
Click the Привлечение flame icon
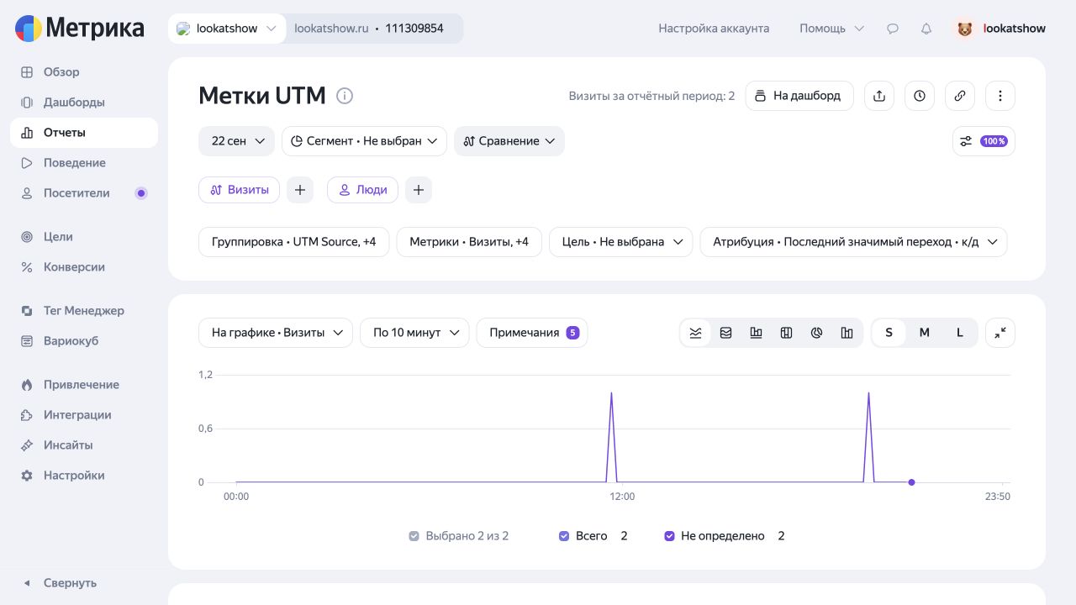click(27, 385)
